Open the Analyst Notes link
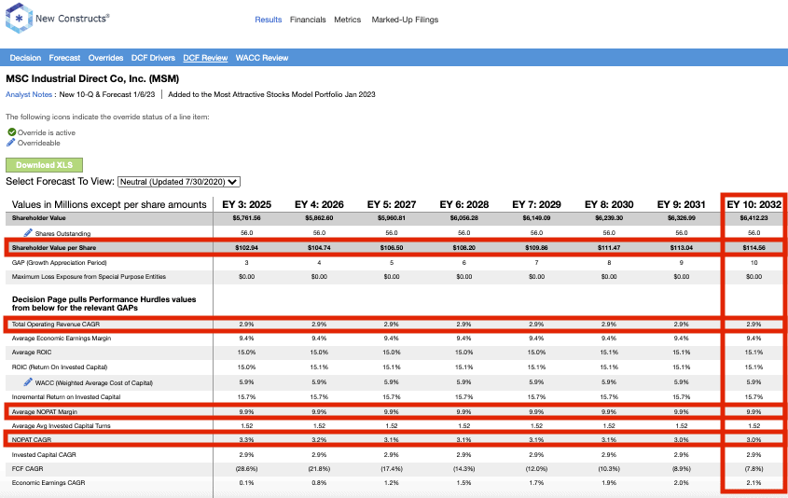 point(29,94)
